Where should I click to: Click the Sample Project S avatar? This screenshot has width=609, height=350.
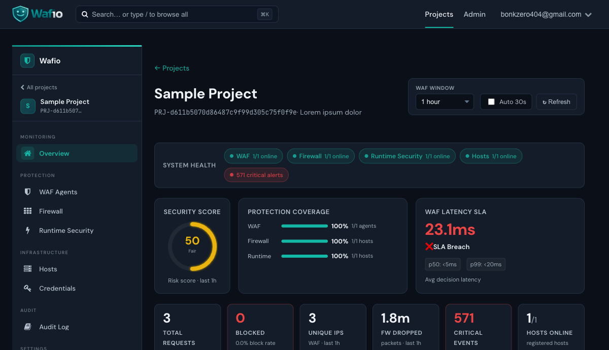click(x=27, y=106)
